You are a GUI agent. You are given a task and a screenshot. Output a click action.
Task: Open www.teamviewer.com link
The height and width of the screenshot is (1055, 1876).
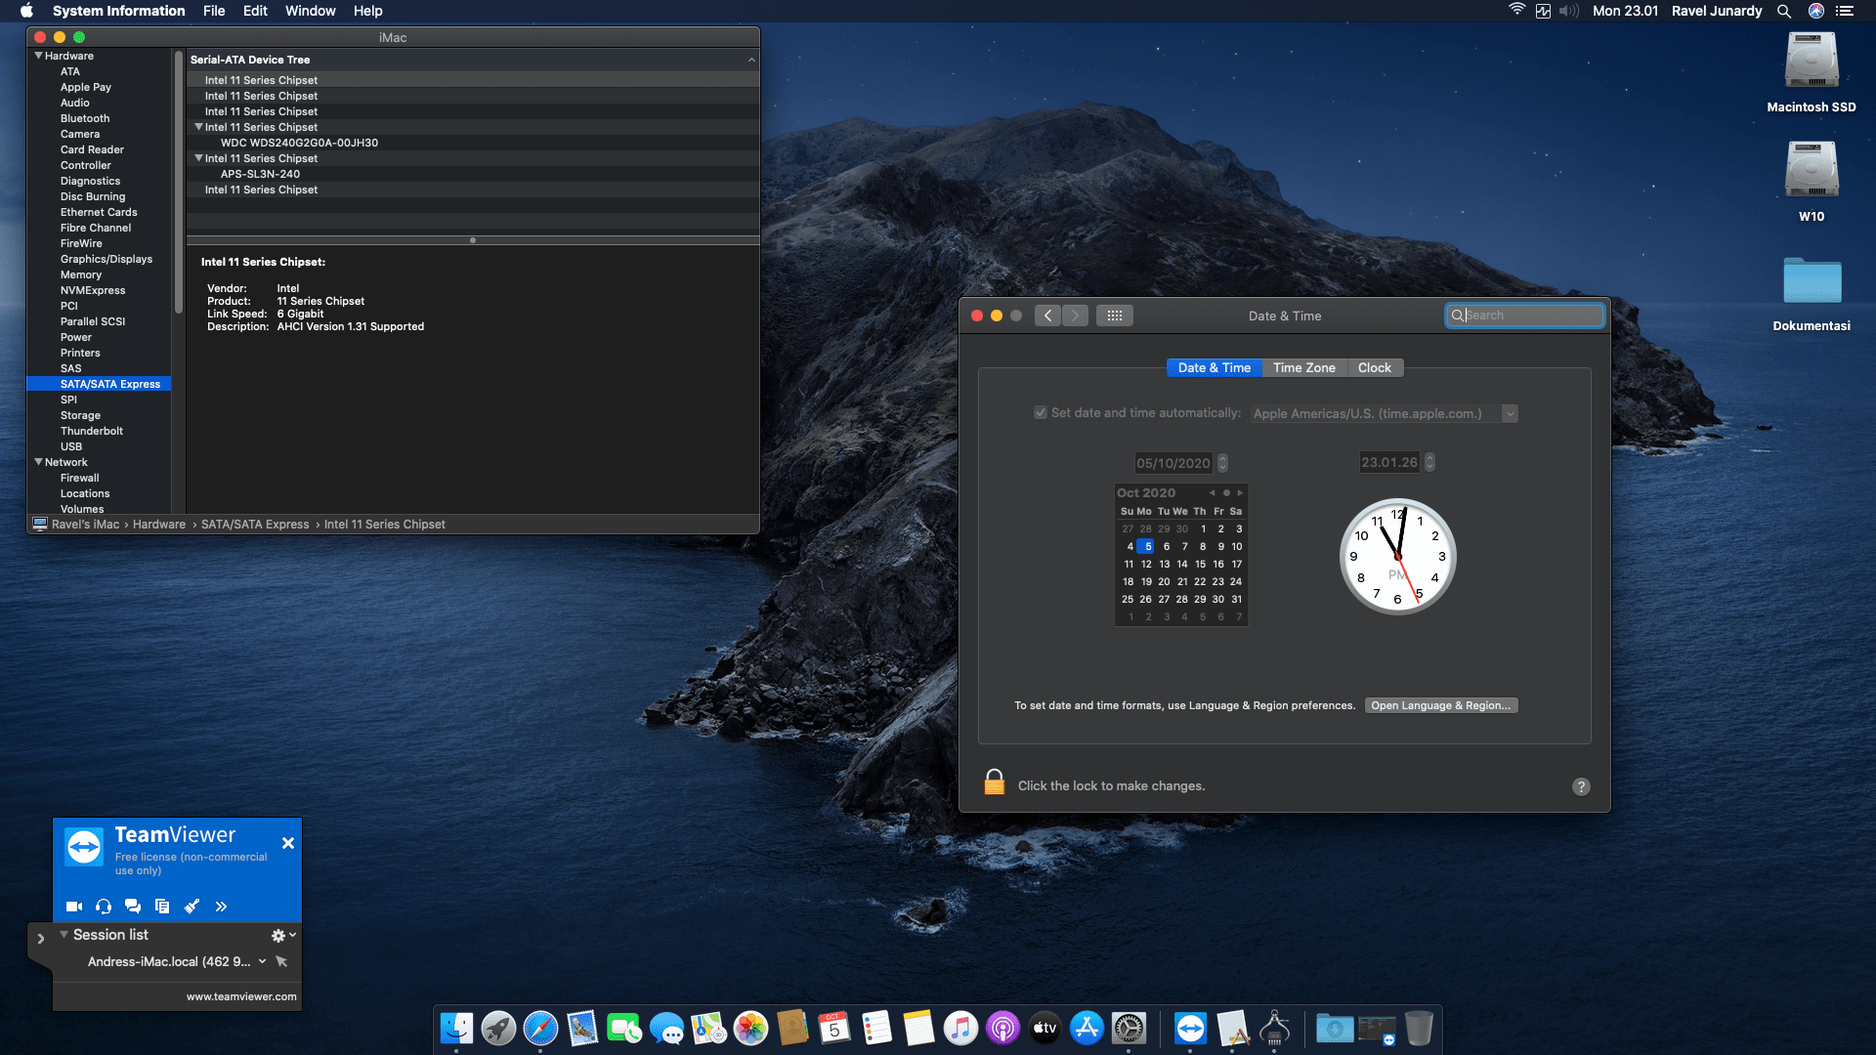tap(241, 996)
